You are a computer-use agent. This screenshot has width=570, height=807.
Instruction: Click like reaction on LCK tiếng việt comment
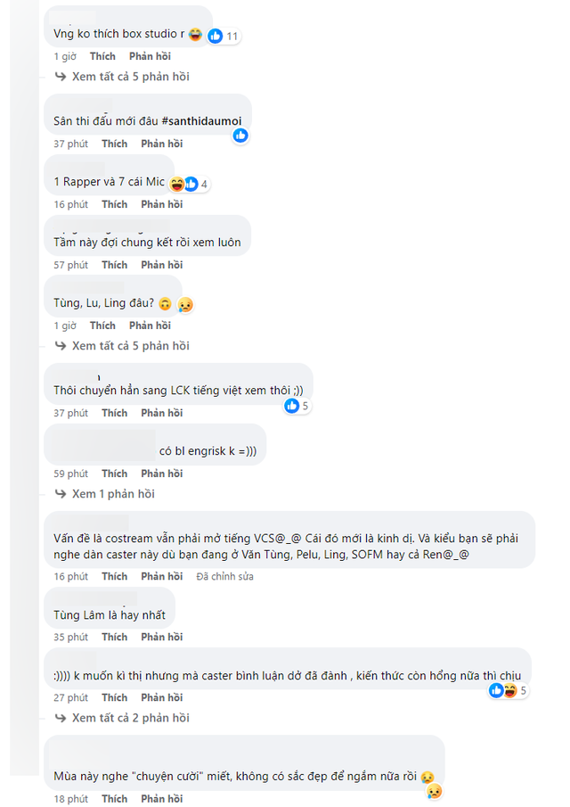click(292, 406)
